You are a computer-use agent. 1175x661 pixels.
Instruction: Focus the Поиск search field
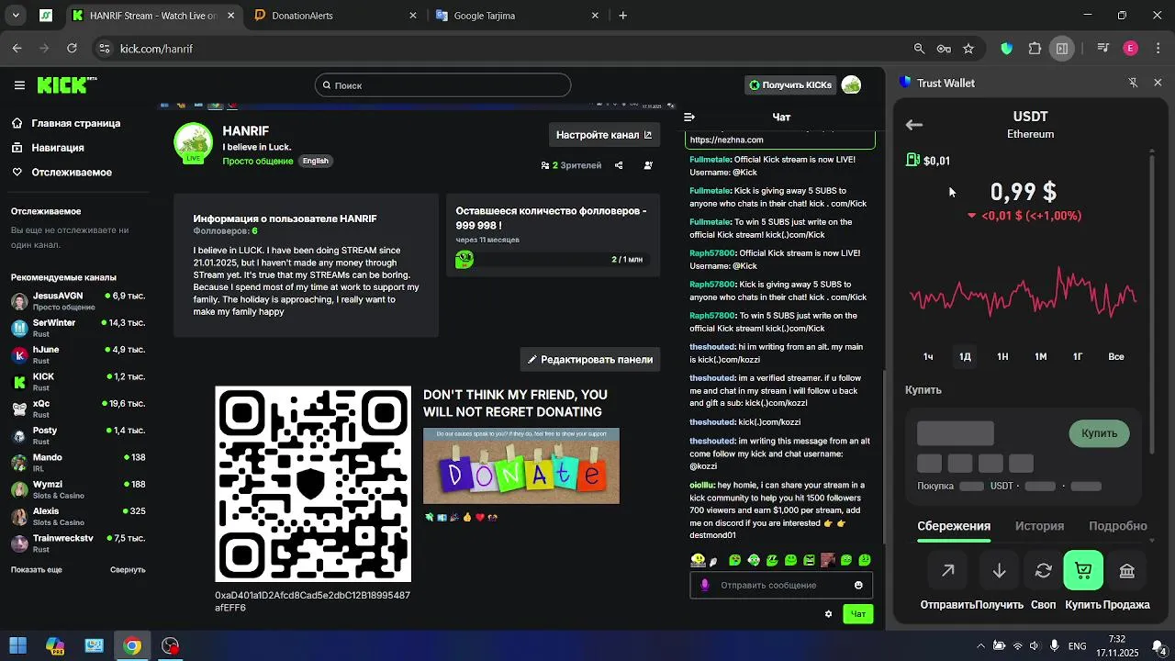point(442,85)
